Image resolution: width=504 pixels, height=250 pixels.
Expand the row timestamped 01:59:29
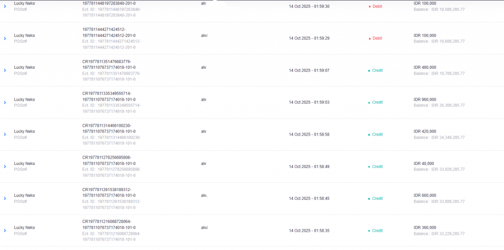[x=5, y=38]
